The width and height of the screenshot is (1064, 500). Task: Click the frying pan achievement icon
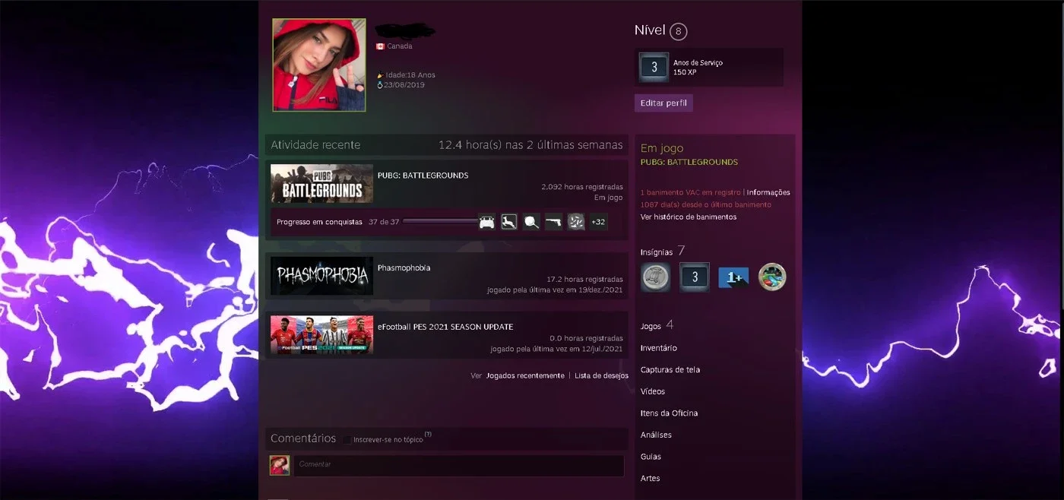(532, 222)
